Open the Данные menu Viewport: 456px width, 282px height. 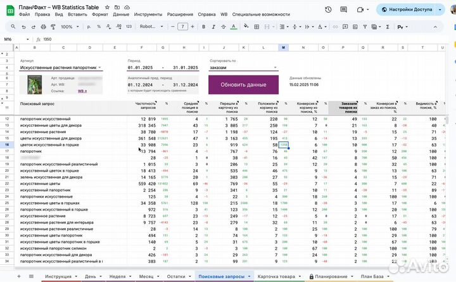tap(121, 14)
